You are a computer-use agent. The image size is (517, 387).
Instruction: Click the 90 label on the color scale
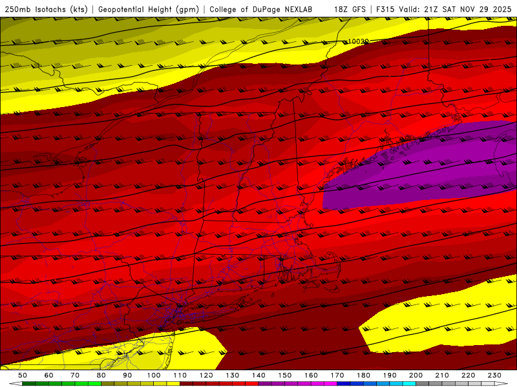[x=127, y=375]
